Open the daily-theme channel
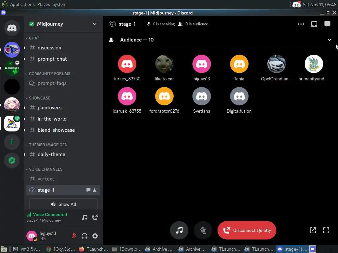The height and width of the screenshot is (253, 338). (63, 154)
